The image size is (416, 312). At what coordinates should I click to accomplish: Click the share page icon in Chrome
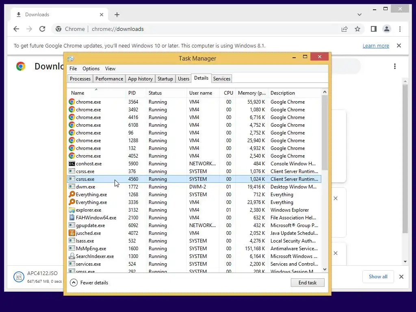(x=344, y=29)
